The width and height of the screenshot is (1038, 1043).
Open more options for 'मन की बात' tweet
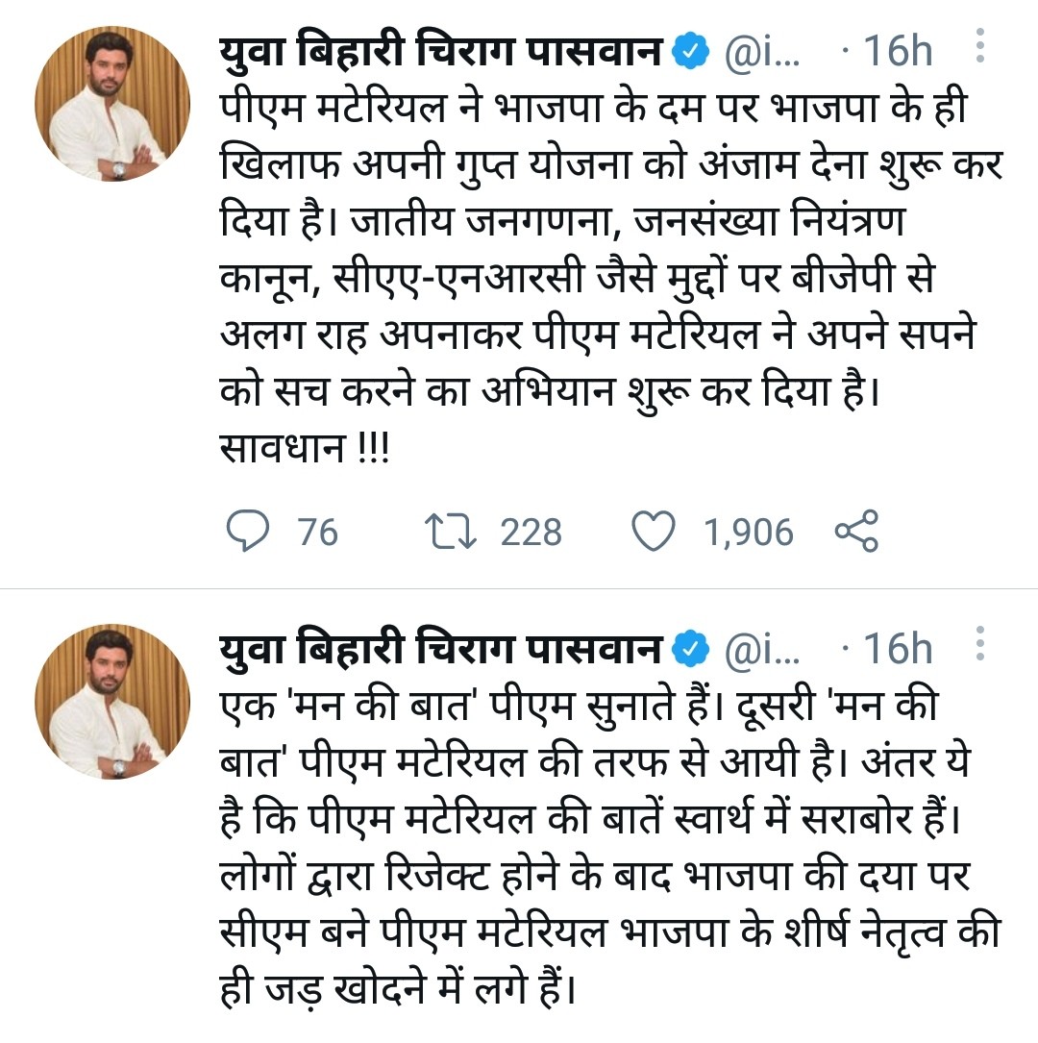[x=979, y=644]
